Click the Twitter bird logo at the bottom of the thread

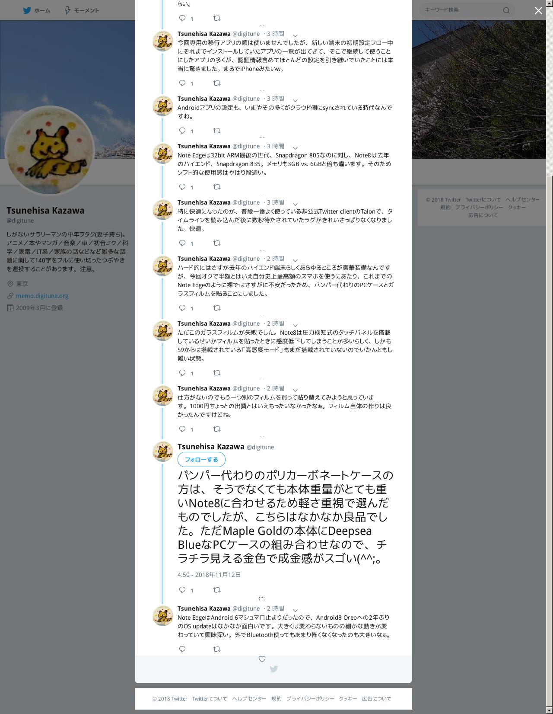click(x=273, y=669)
